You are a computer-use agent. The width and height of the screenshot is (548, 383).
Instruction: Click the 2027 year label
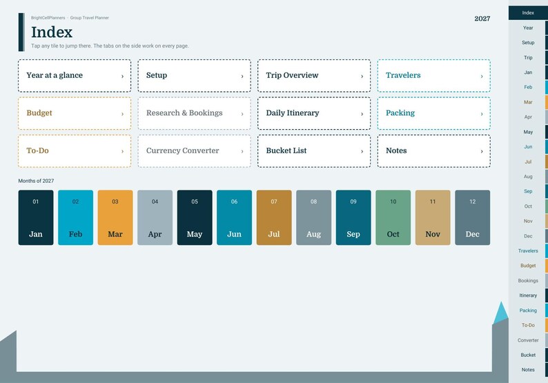tap(482, 19)
